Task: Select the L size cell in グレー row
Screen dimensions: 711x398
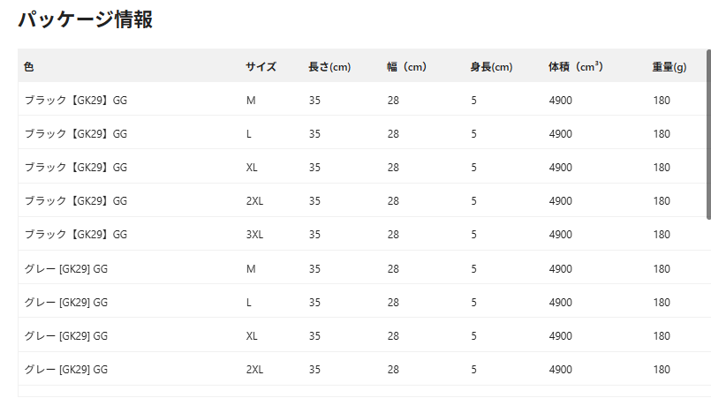Action: coord(249,302)
